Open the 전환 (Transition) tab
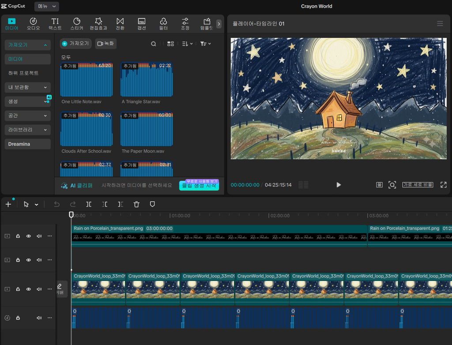Screen dimensions: 452x345 [x=120, y=24]
